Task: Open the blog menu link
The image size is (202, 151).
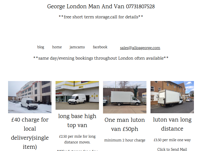Action: coord(41,47)
